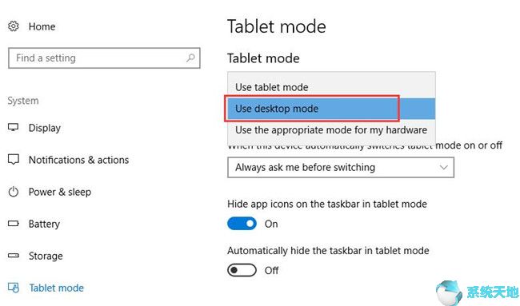Switch to the Storage section
Viewport: 520px width, 306px height.
(46, 256)
